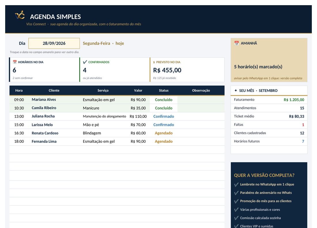Click the Cliente column header
Image resolution: width=317 pixels, height=228 pixels.
click(54, 90)
